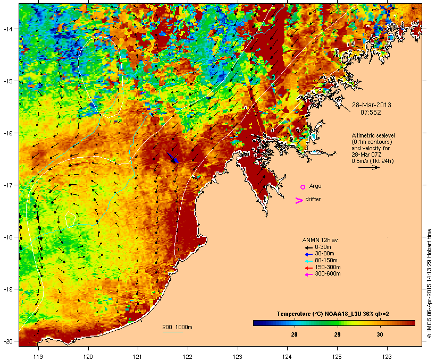436x361 pixels.
Task: Click the "0.5m/s (1kt 24h)" label
Action: [373, 161]
